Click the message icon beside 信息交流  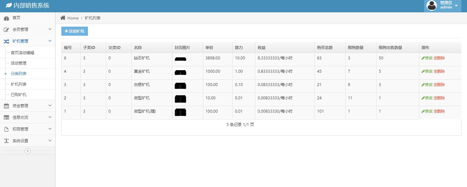(x=6, y=117)
